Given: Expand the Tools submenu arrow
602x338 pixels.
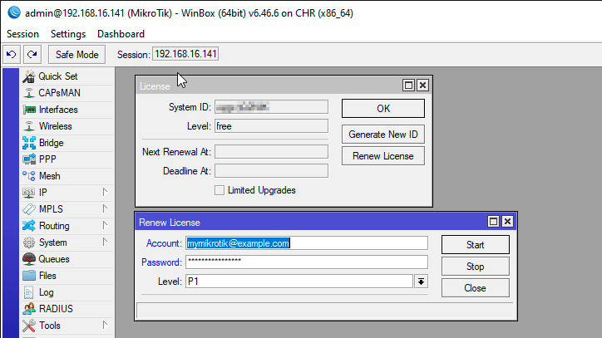Looking at the screenshot, I should [x=105, y=325].
